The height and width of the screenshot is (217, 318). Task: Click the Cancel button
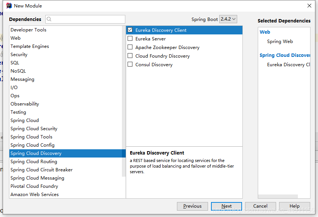point(260,206)
